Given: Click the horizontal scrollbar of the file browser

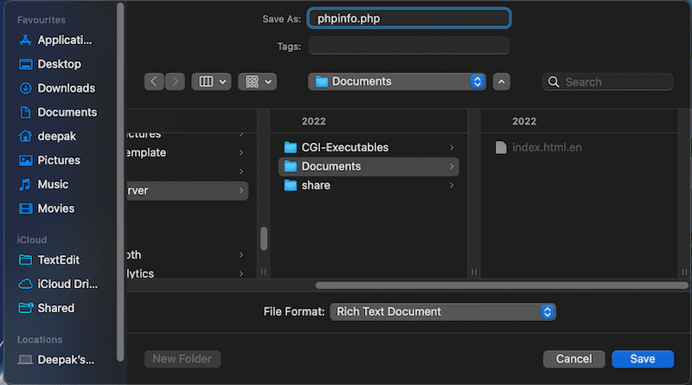Looking at the screenshot, I should click(502, 286).
